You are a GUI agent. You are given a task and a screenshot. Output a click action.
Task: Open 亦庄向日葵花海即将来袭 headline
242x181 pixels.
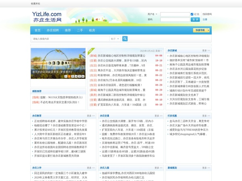(121, 66)
